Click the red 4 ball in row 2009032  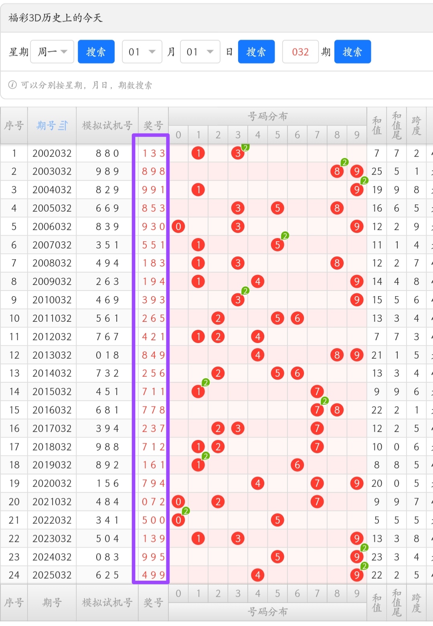[x=258, y=281]
